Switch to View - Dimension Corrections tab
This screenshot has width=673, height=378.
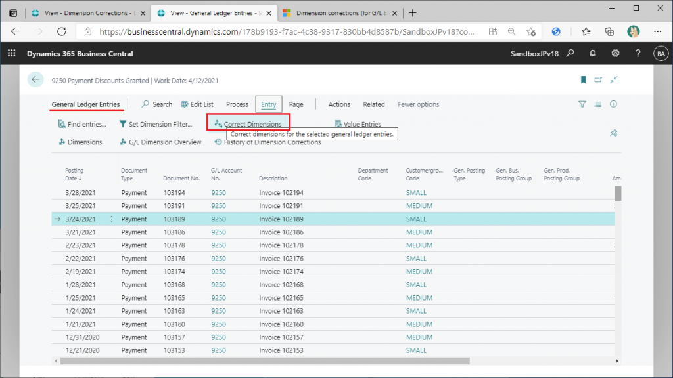[x=88, y=13]
